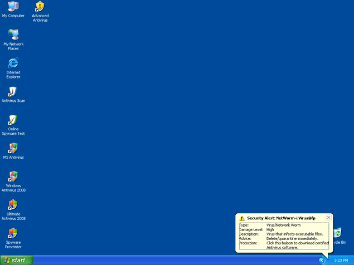Viewport: 354px width, 265px height.
Task: Select the Antivirus Scan desktop icon
Action: (13, 92)
